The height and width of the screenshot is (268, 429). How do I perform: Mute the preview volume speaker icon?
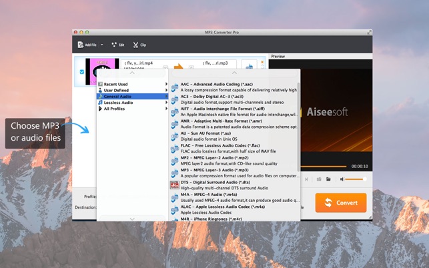click(342, 179)
